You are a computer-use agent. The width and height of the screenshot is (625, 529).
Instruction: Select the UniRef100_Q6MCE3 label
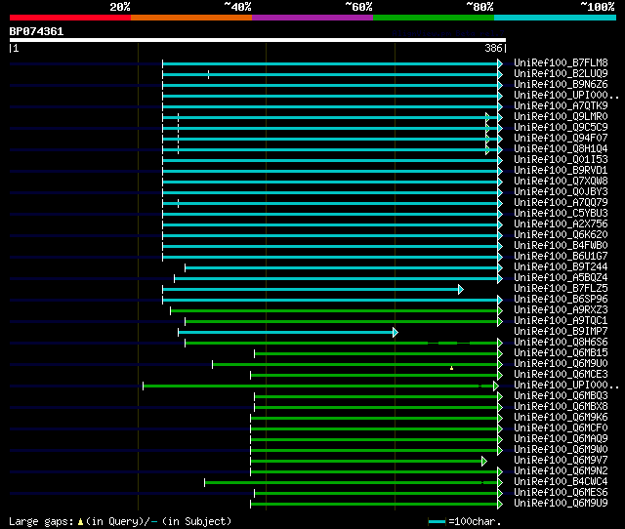pos(561,375)
